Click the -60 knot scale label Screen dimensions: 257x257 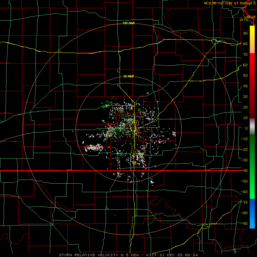pyautogui.click(x=244, y=192)
